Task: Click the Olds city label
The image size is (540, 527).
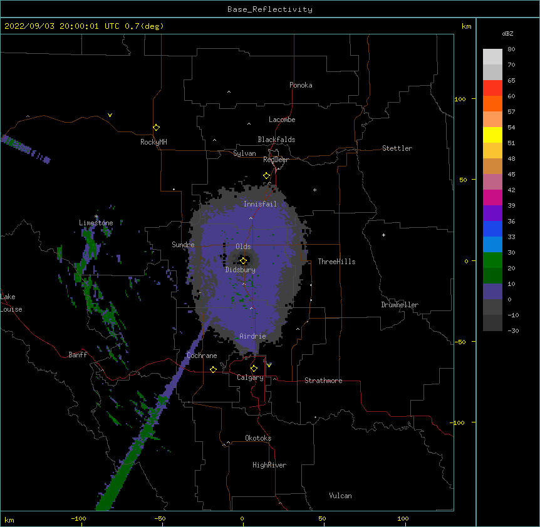Action: pos(243,247)
